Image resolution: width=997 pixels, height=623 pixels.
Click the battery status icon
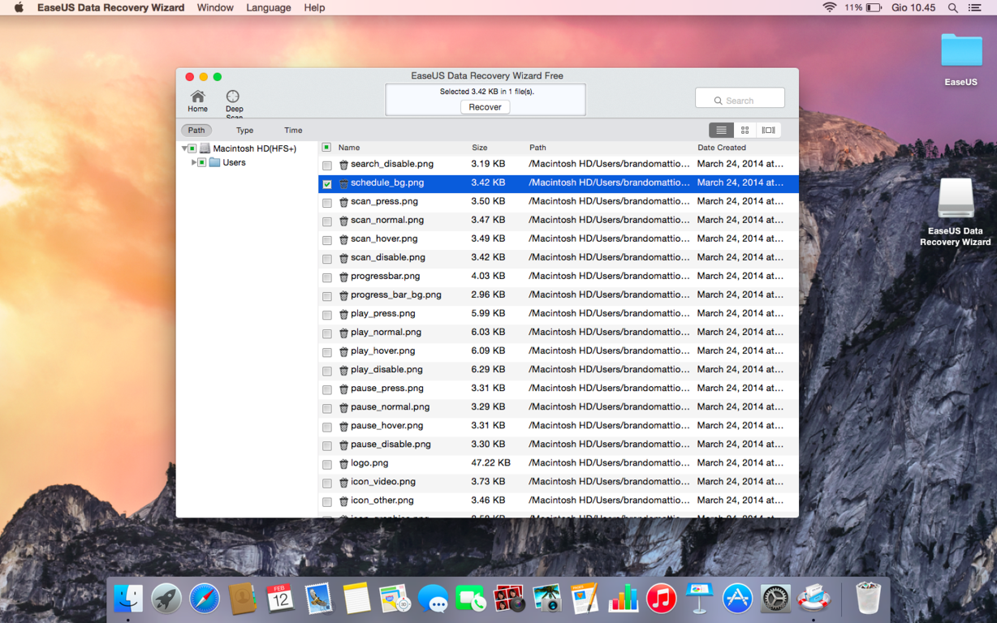pos(874,7)
